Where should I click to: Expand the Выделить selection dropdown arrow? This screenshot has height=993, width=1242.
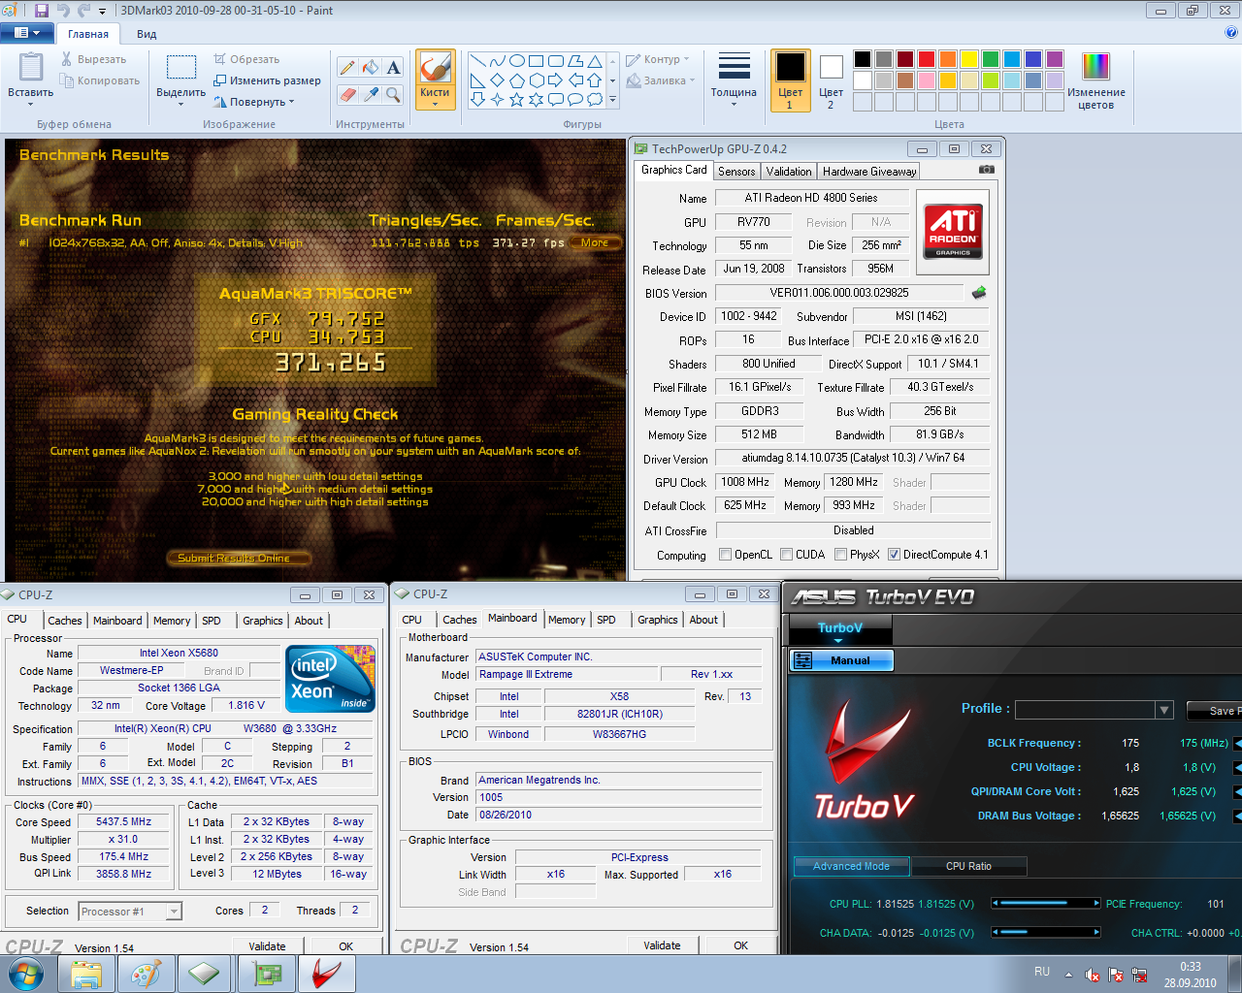180,104
